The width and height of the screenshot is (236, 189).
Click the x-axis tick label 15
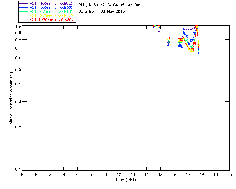160,175
